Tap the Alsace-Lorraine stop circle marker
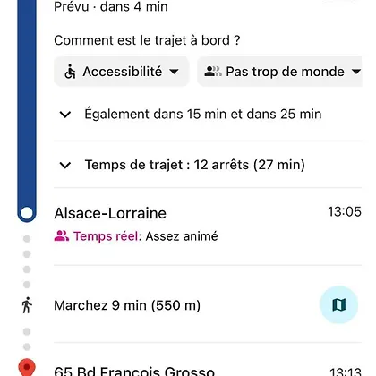The image size is (376, 376). pyautogui.click(x=27, y=213)
